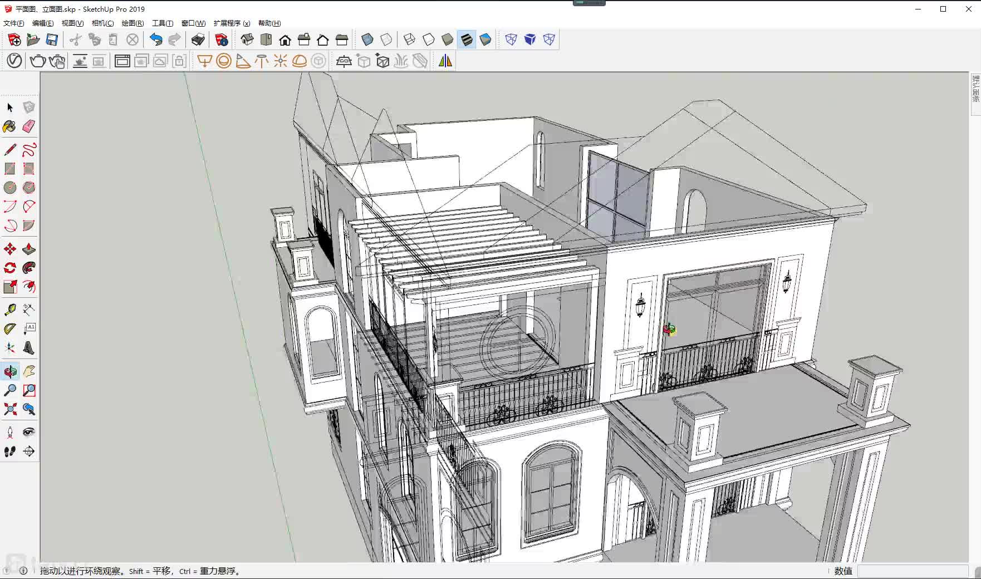
Task: Click the Zoom Extents tool
Action: (x=10, y=409)
